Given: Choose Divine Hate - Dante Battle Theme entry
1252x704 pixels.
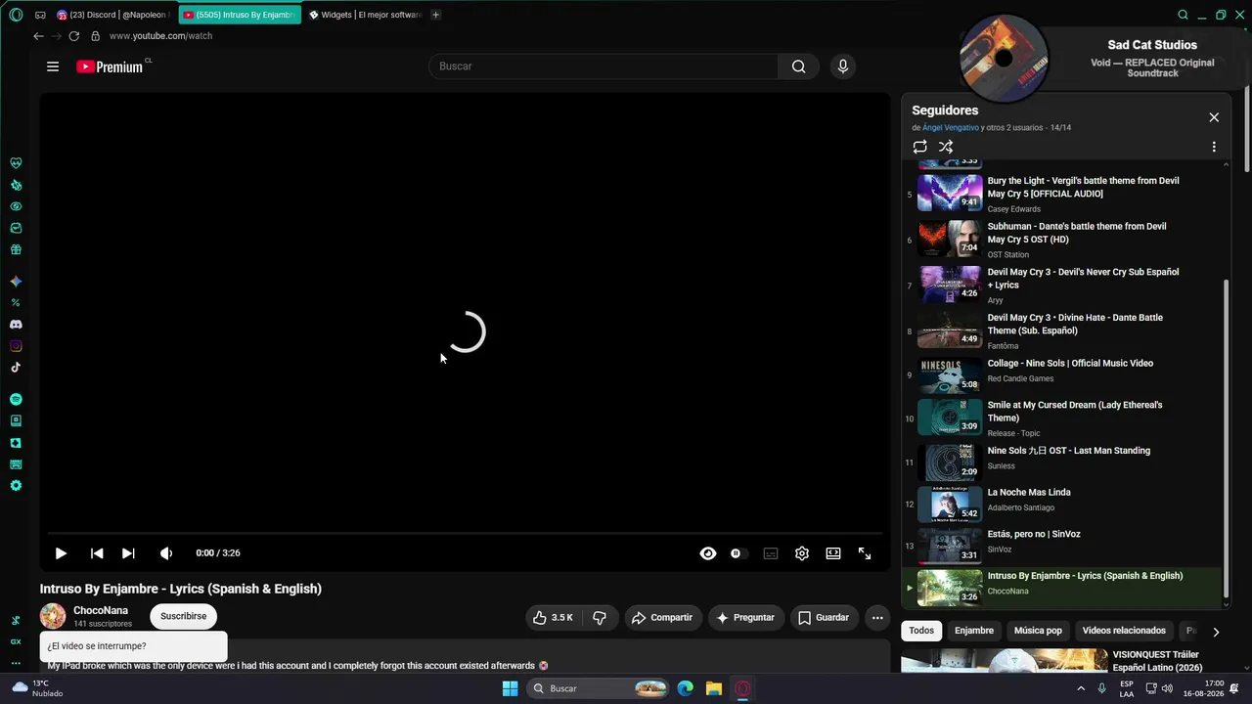Looking at the screenshot, I should coord(1062,331).
